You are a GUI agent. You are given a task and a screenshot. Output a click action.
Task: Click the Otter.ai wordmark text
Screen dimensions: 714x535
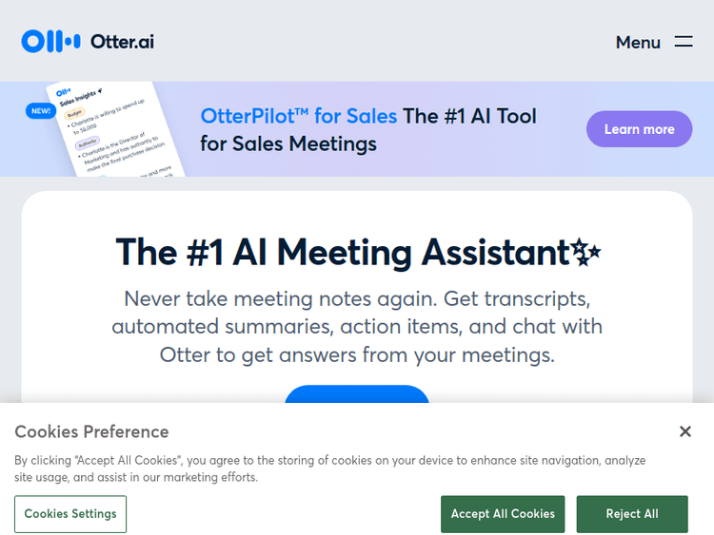pyautogui.click(x=122, y=42)
